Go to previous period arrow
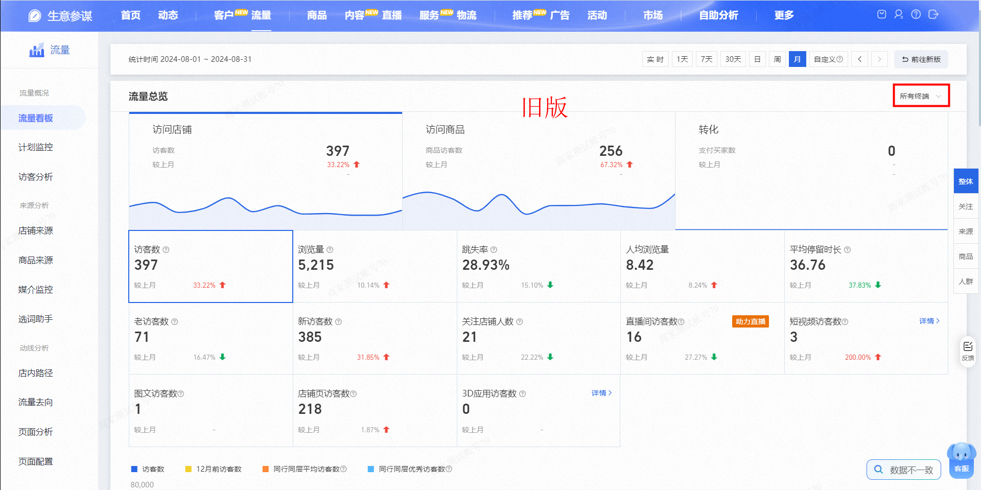Image resolution: width=981 pixels, height=490 pixels. pyautogui.click(x=859, y=59)
